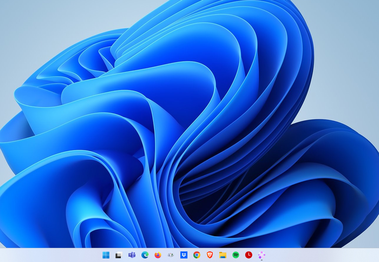Click the gray desktop background in top-left corner
This screenshot has height=262, width=379.
tap(12, 12)
